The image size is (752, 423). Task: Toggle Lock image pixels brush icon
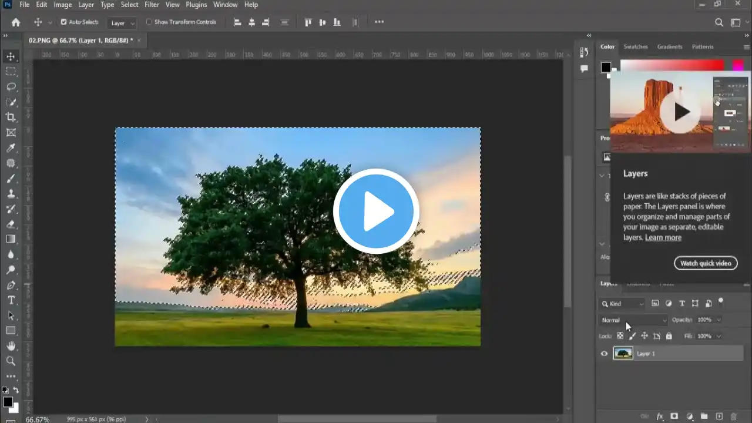coord(632,336)
